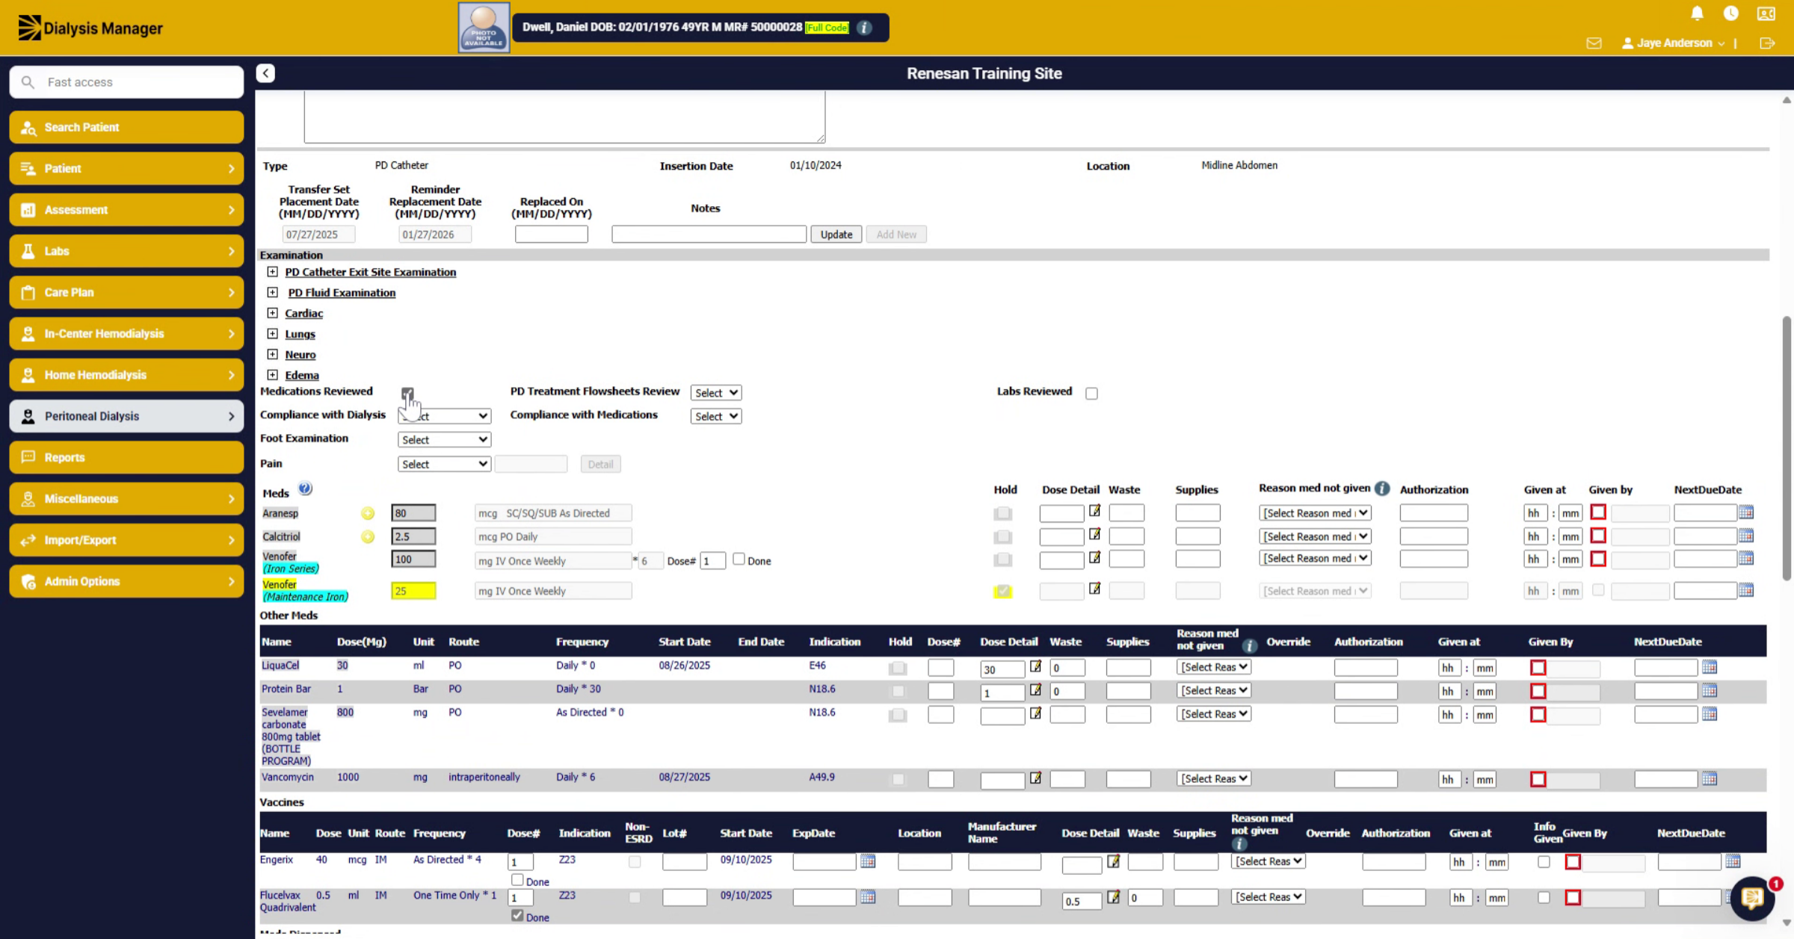Click the Meds help question mark icon
The image size is (1794, 939).
(305, 489)
